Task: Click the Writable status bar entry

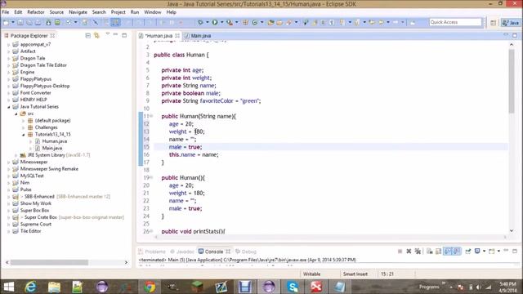Action: click(311, 274)
